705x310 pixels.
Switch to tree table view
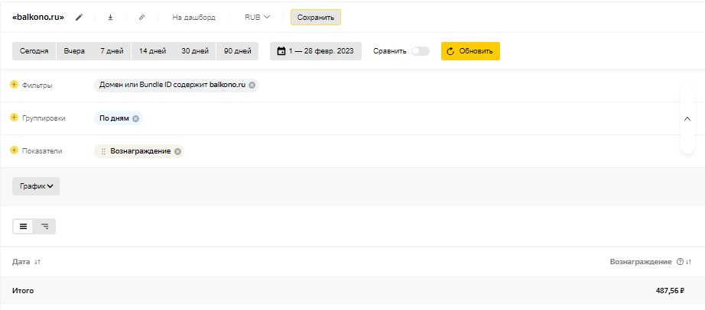[x=45, y=226]
